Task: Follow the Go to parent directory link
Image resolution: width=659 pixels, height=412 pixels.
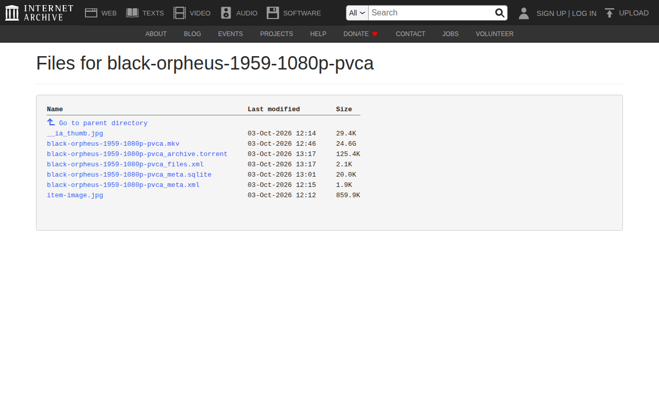Action: coord(103,123)
